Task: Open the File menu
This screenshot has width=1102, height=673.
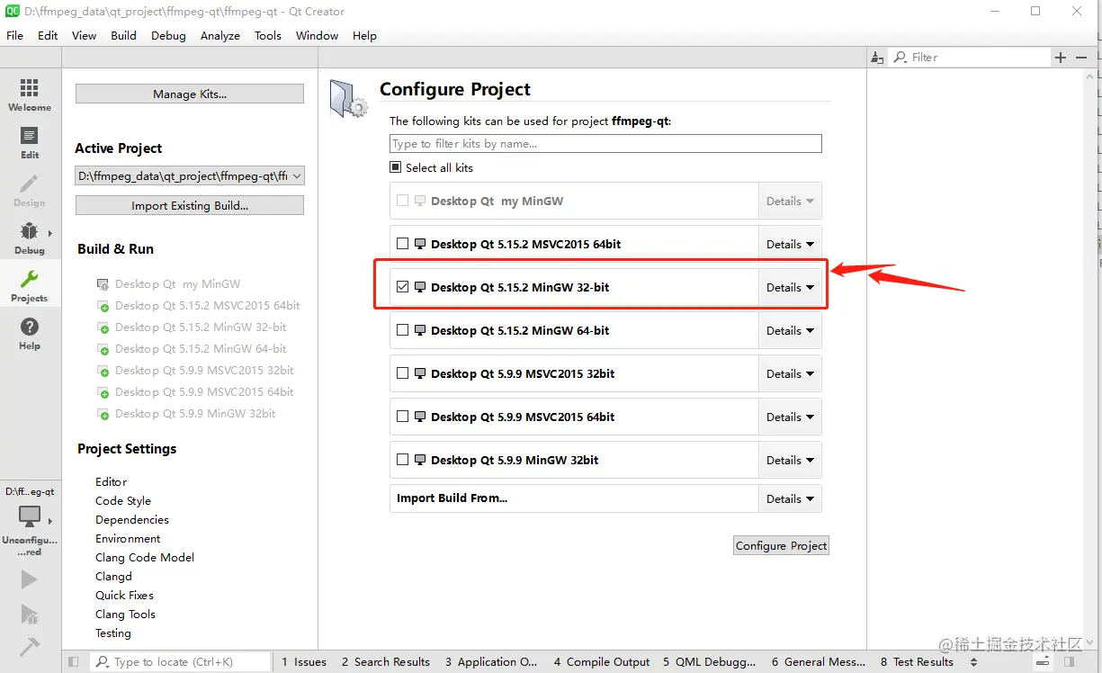Action: point(14,36)
